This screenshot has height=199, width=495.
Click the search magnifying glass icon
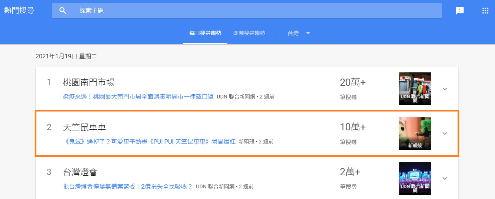(x=62, y=10)
